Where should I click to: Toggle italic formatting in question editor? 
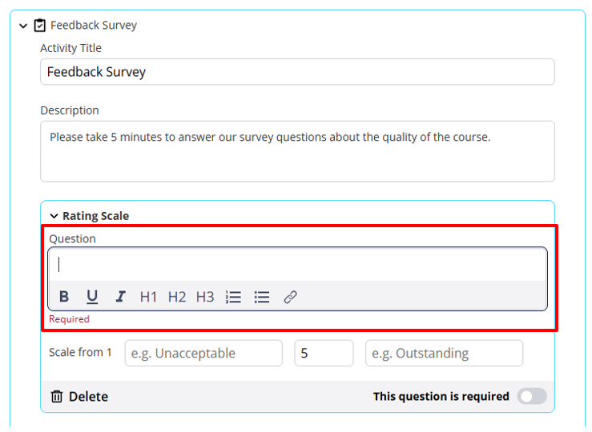click(x=120, y=297)
